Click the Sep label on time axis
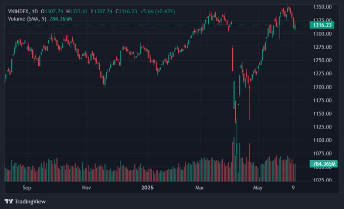This screenshot has height=209, width=344. point(27,188)
